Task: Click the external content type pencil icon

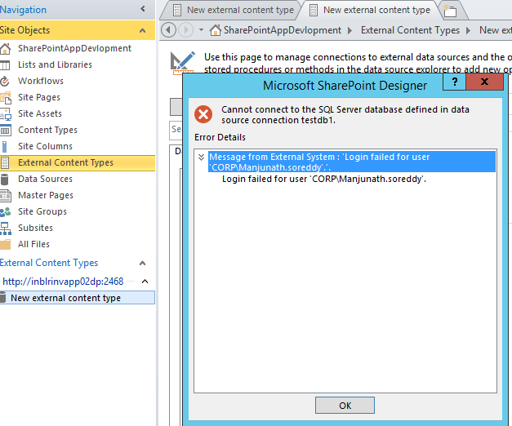Action: (183, 62)
